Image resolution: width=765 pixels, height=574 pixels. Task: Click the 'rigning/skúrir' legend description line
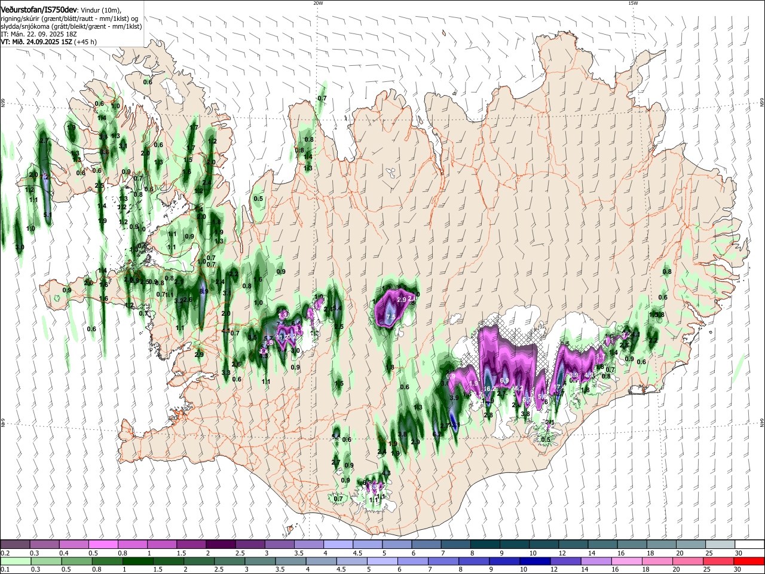pos(70,19)
